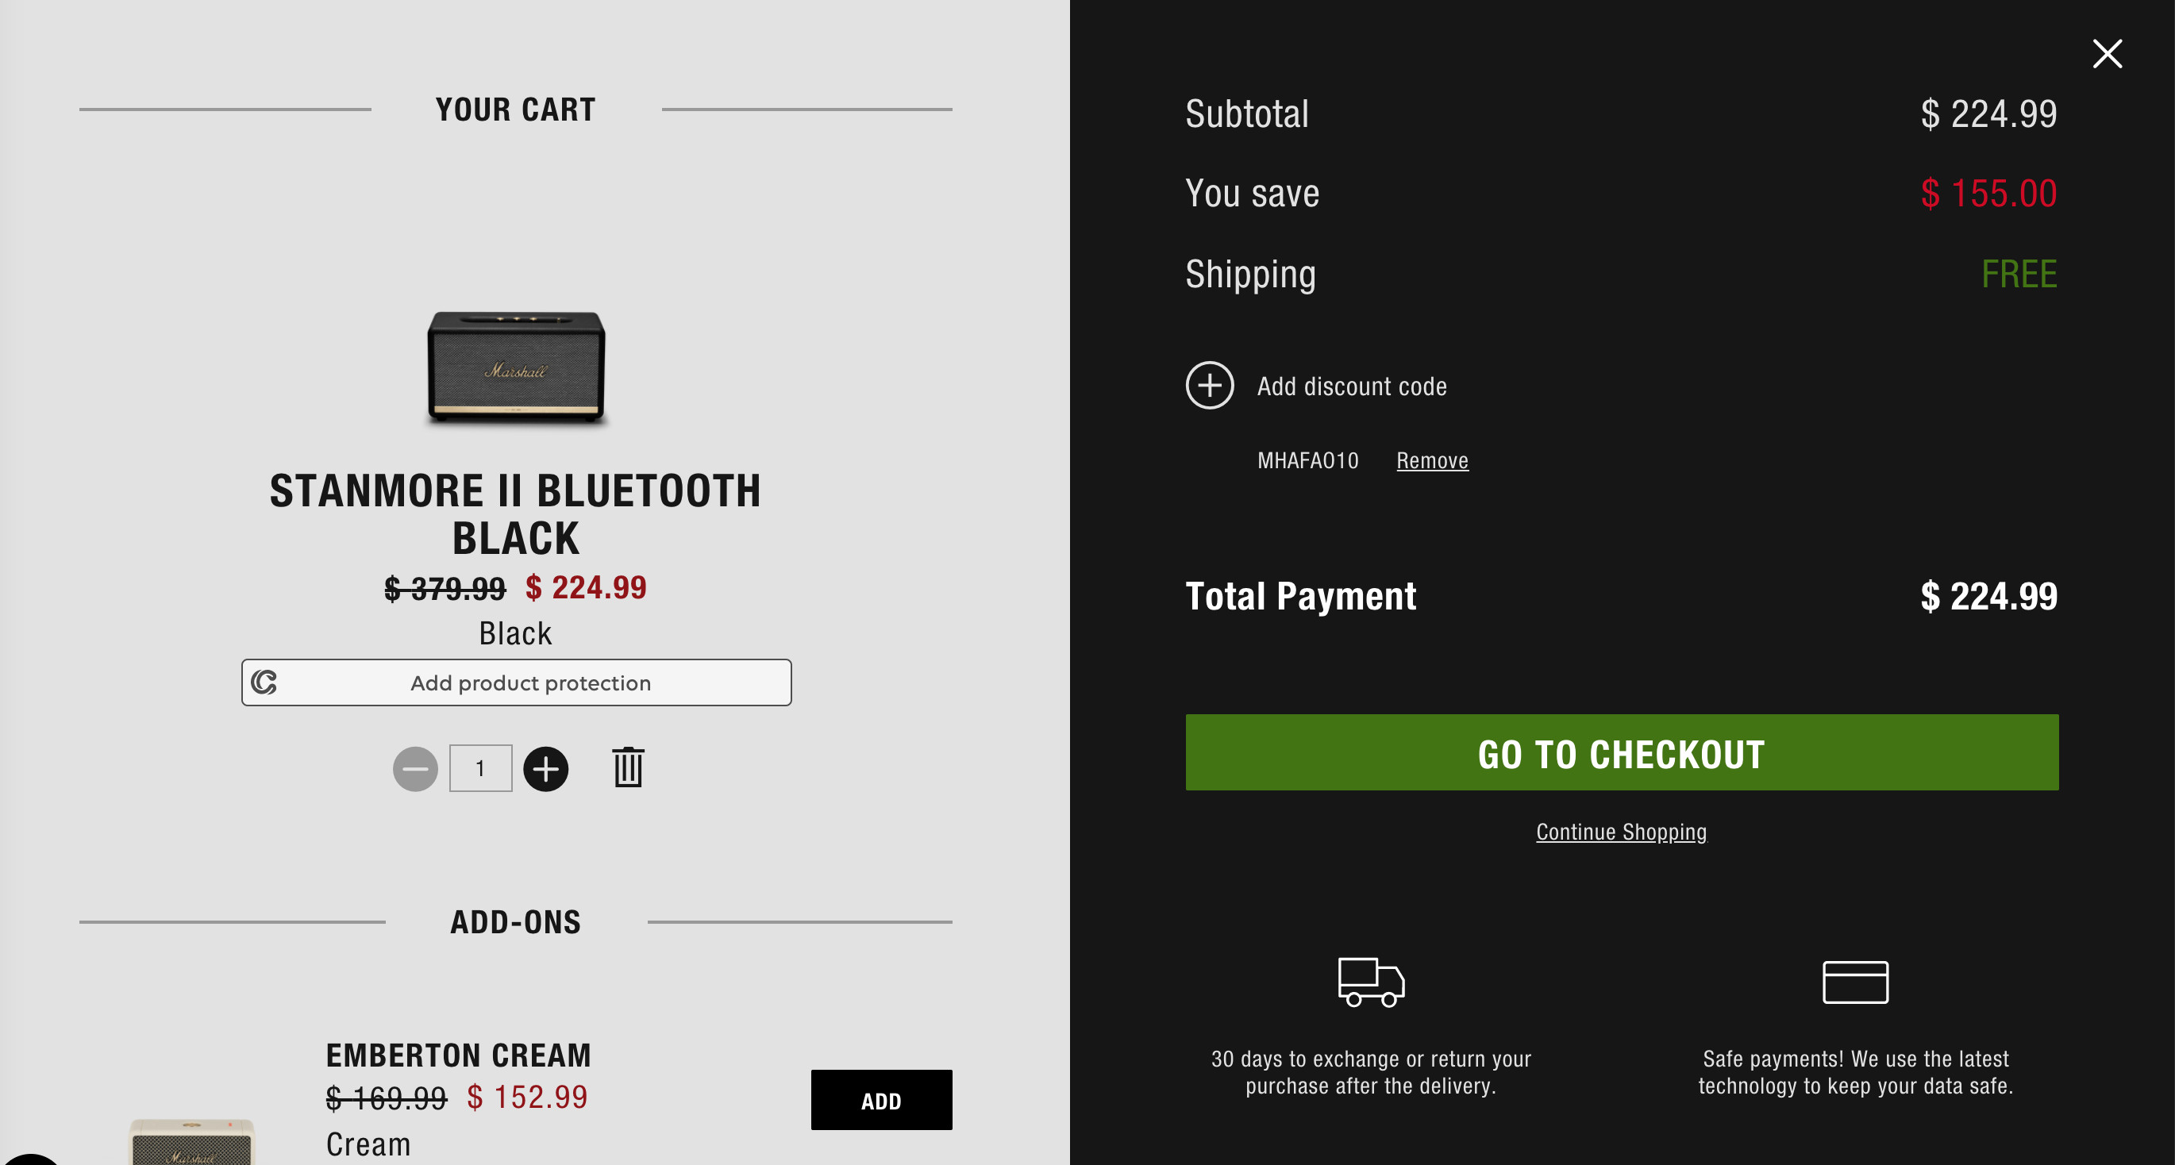Click Add product protection button
The width and height of the screenshot is (2175, 1165).
pos(530,682)
